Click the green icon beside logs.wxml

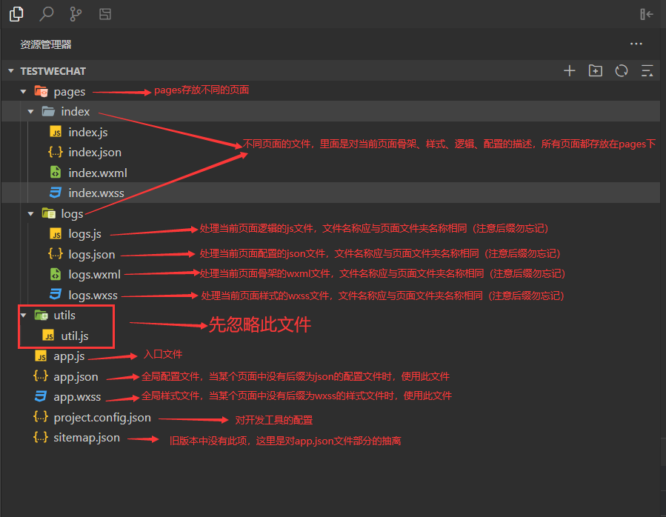click(x=56, y=274)
